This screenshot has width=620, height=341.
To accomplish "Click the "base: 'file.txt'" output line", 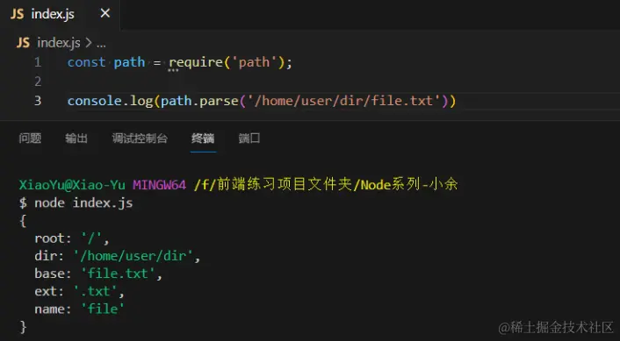I will (98, 274).
